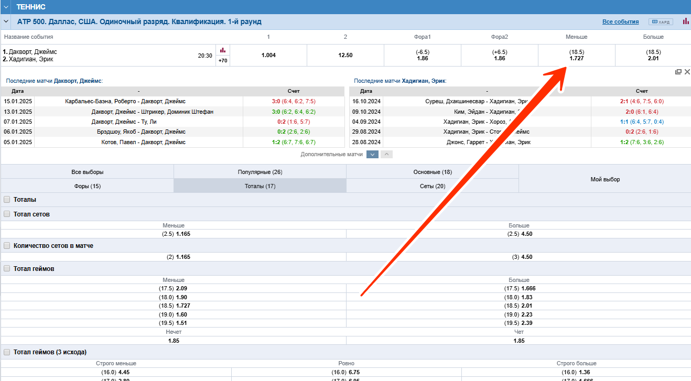
Task: Bet on player 1 odds 1.004
Action: pyautogui.click(x=268, y=55)
